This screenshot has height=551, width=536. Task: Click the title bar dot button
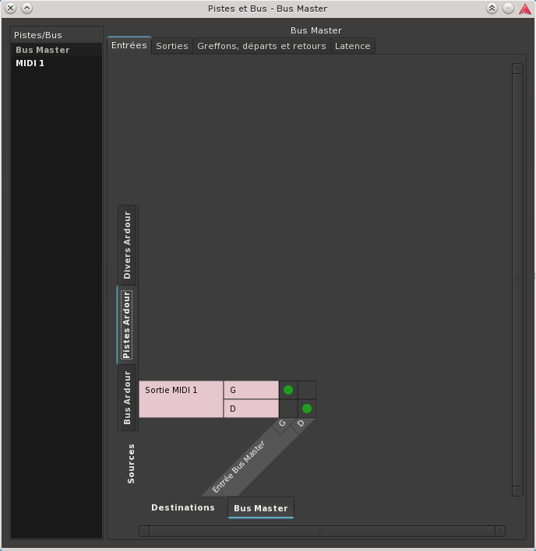(x=508, y=9)
